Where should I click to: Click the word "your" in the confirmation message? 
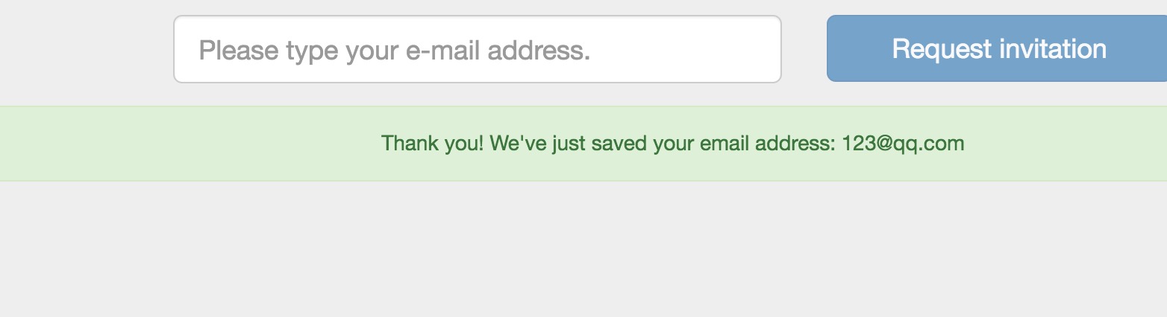point(674,143)
